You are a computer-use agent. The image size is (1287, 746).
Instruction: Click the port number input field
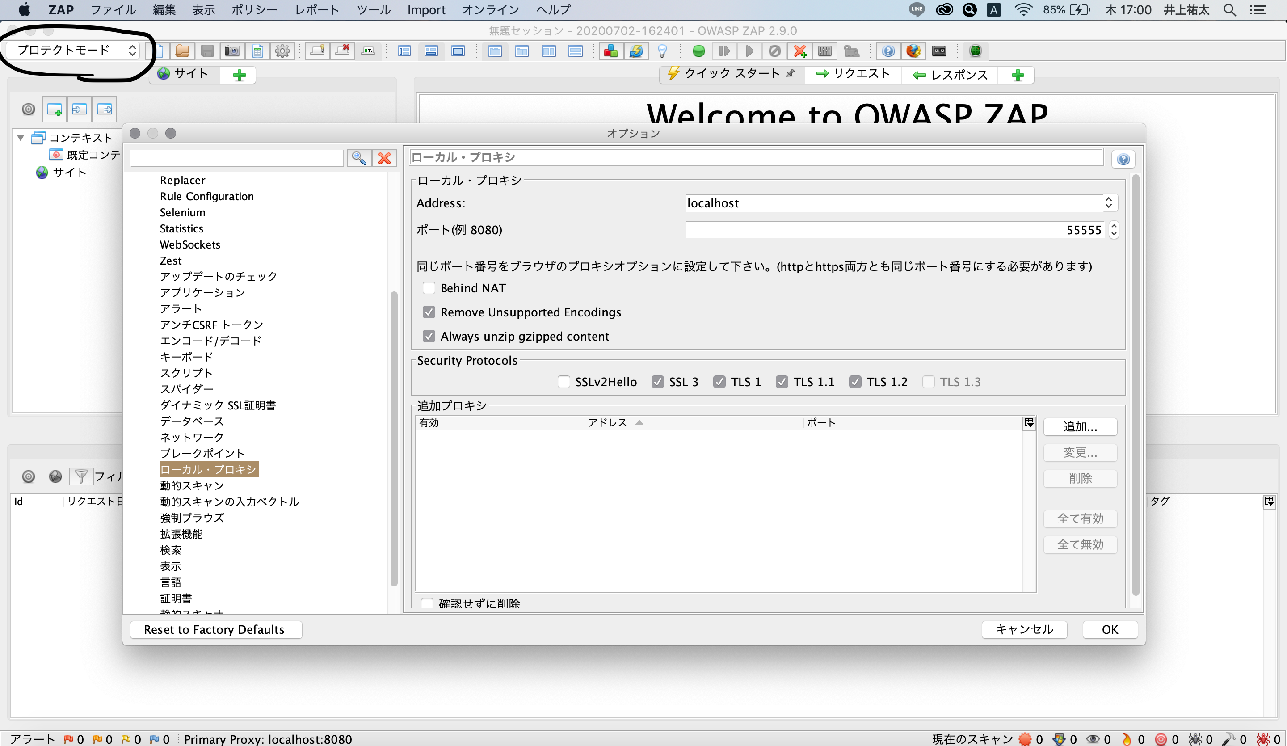pyautogui.click(x=894, y=230)
